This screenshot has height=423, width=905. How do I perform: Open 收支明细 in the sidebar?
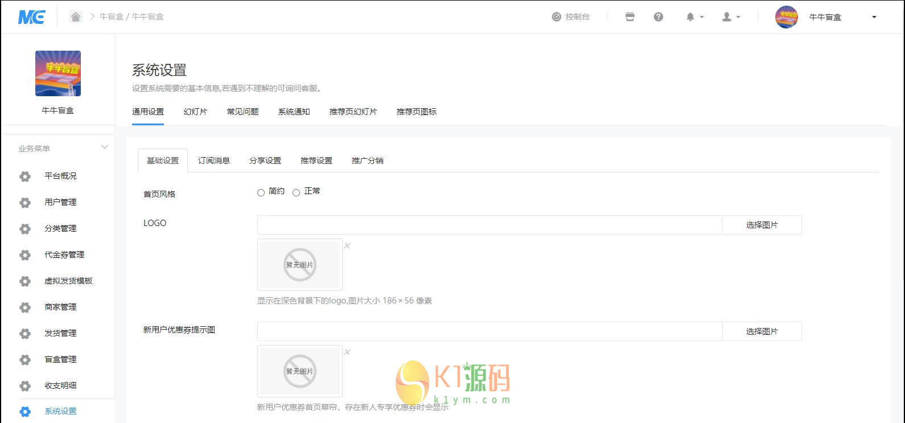60,385
